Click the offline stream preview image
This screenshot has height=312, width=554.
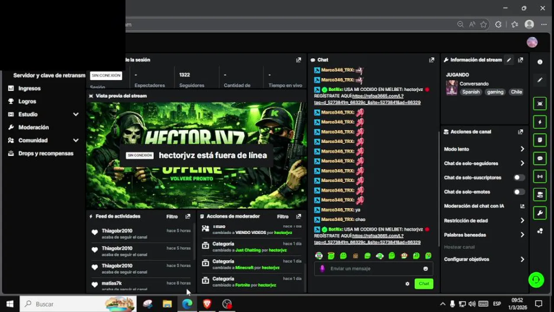(x=196, y=155)
